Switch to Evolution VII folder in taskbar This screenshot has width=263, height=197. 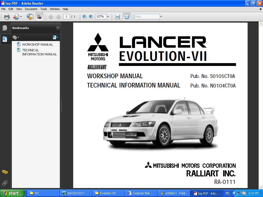pos(108,193)
